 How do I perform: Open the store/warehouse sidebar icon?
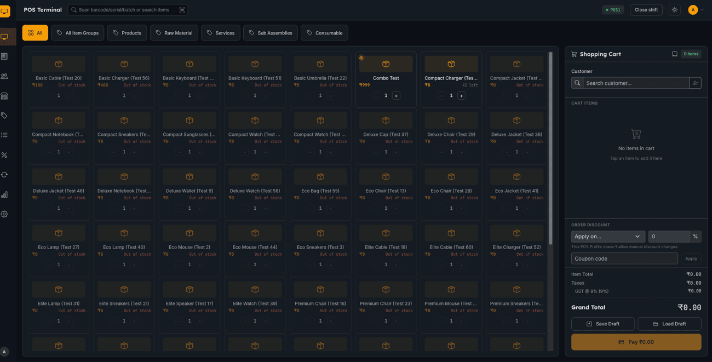pos(4,96)
